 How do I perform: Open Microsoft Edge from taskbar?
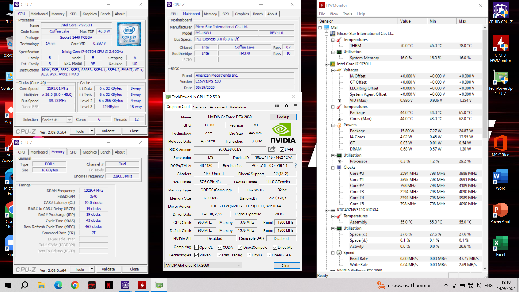click(x=58, y=285)
